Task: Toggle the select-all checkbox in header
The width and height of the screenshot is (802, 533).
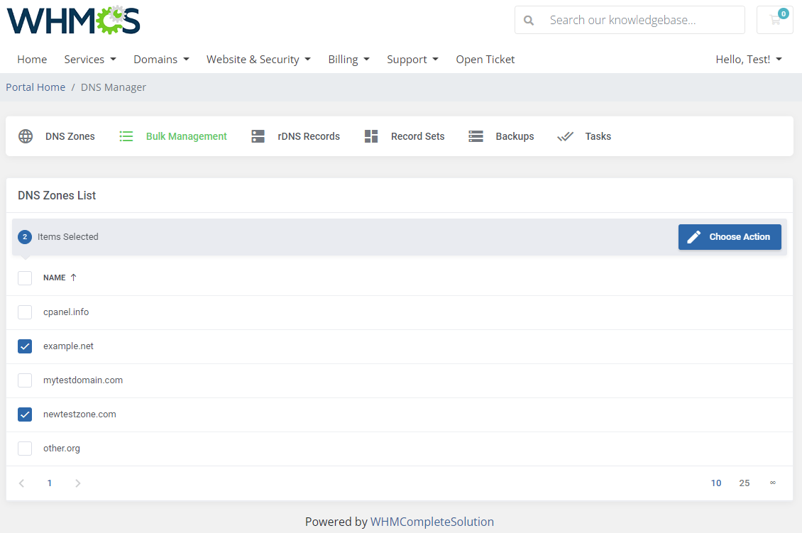Action: [x=25, y=278]
